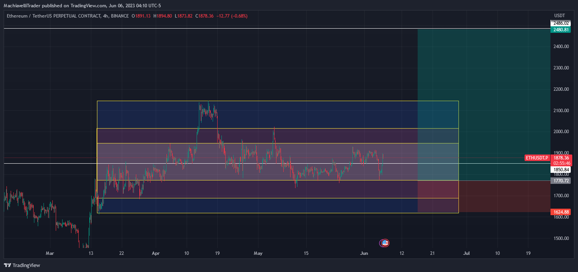Click the Mar date label on the time axis
Image resolution: width=578 pixels, height=272 pixels.
(x=50, y=253)
